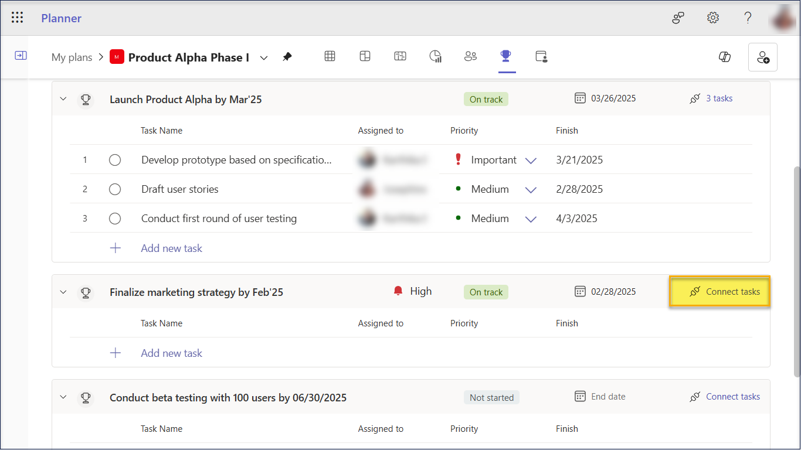Click the Copilot icon
Image resolution: width=801 pixels, height=450 pixels.
pos(725,57)
